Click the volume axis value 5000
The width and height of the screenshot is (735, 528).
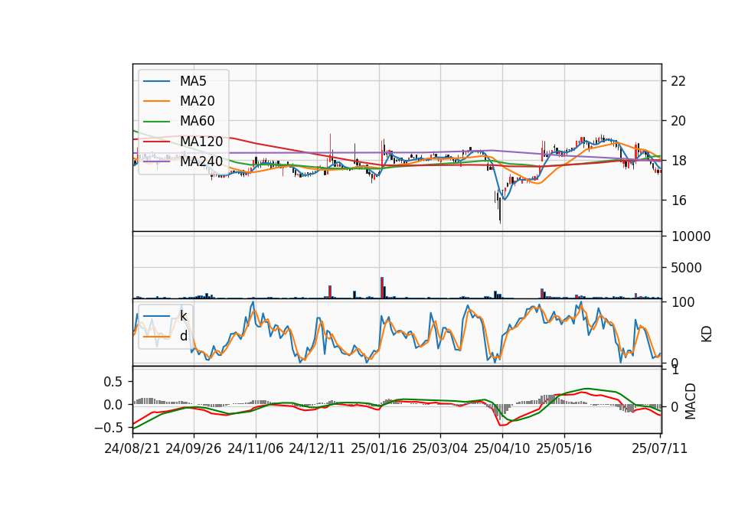686,268
